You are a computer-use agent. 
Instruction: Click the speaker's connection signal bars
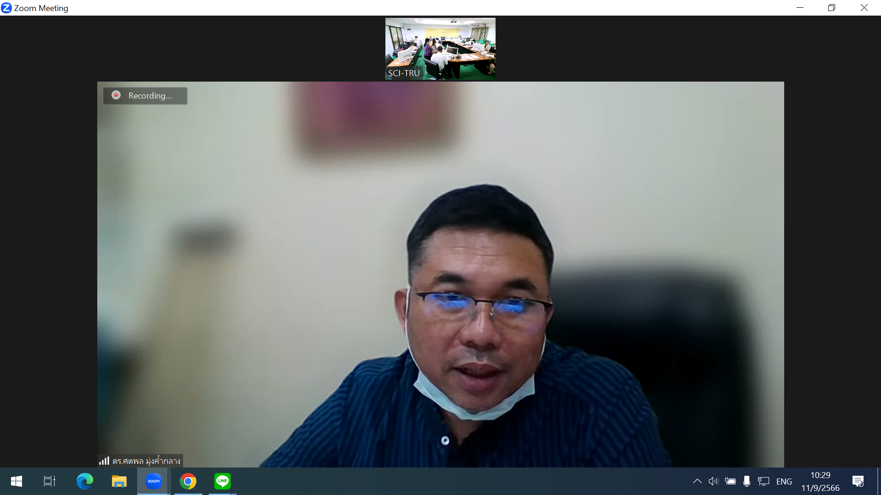click(x=104, y=461)
